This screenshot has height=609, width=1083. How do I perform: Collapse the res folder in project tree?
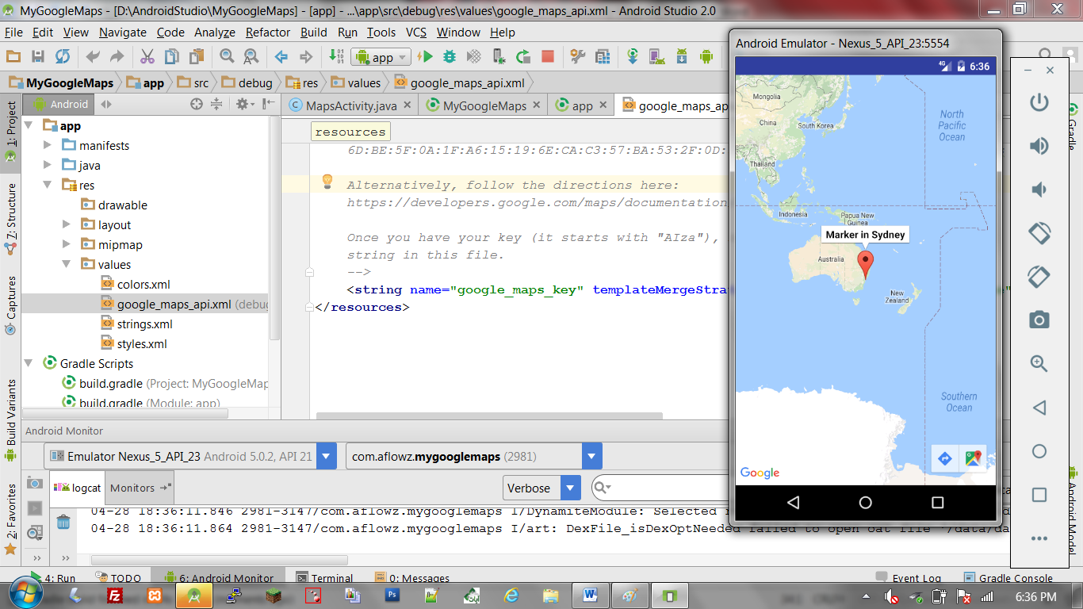[48, 185]
